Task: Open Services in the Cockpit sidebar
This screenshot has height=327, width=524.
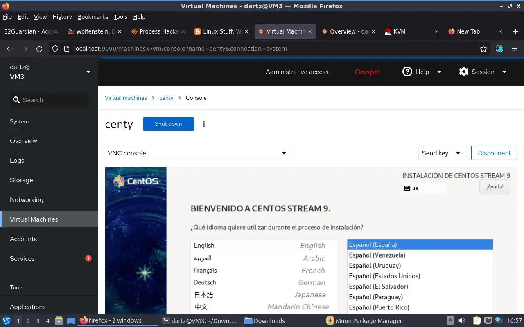Action: click(x=49, y=258)
